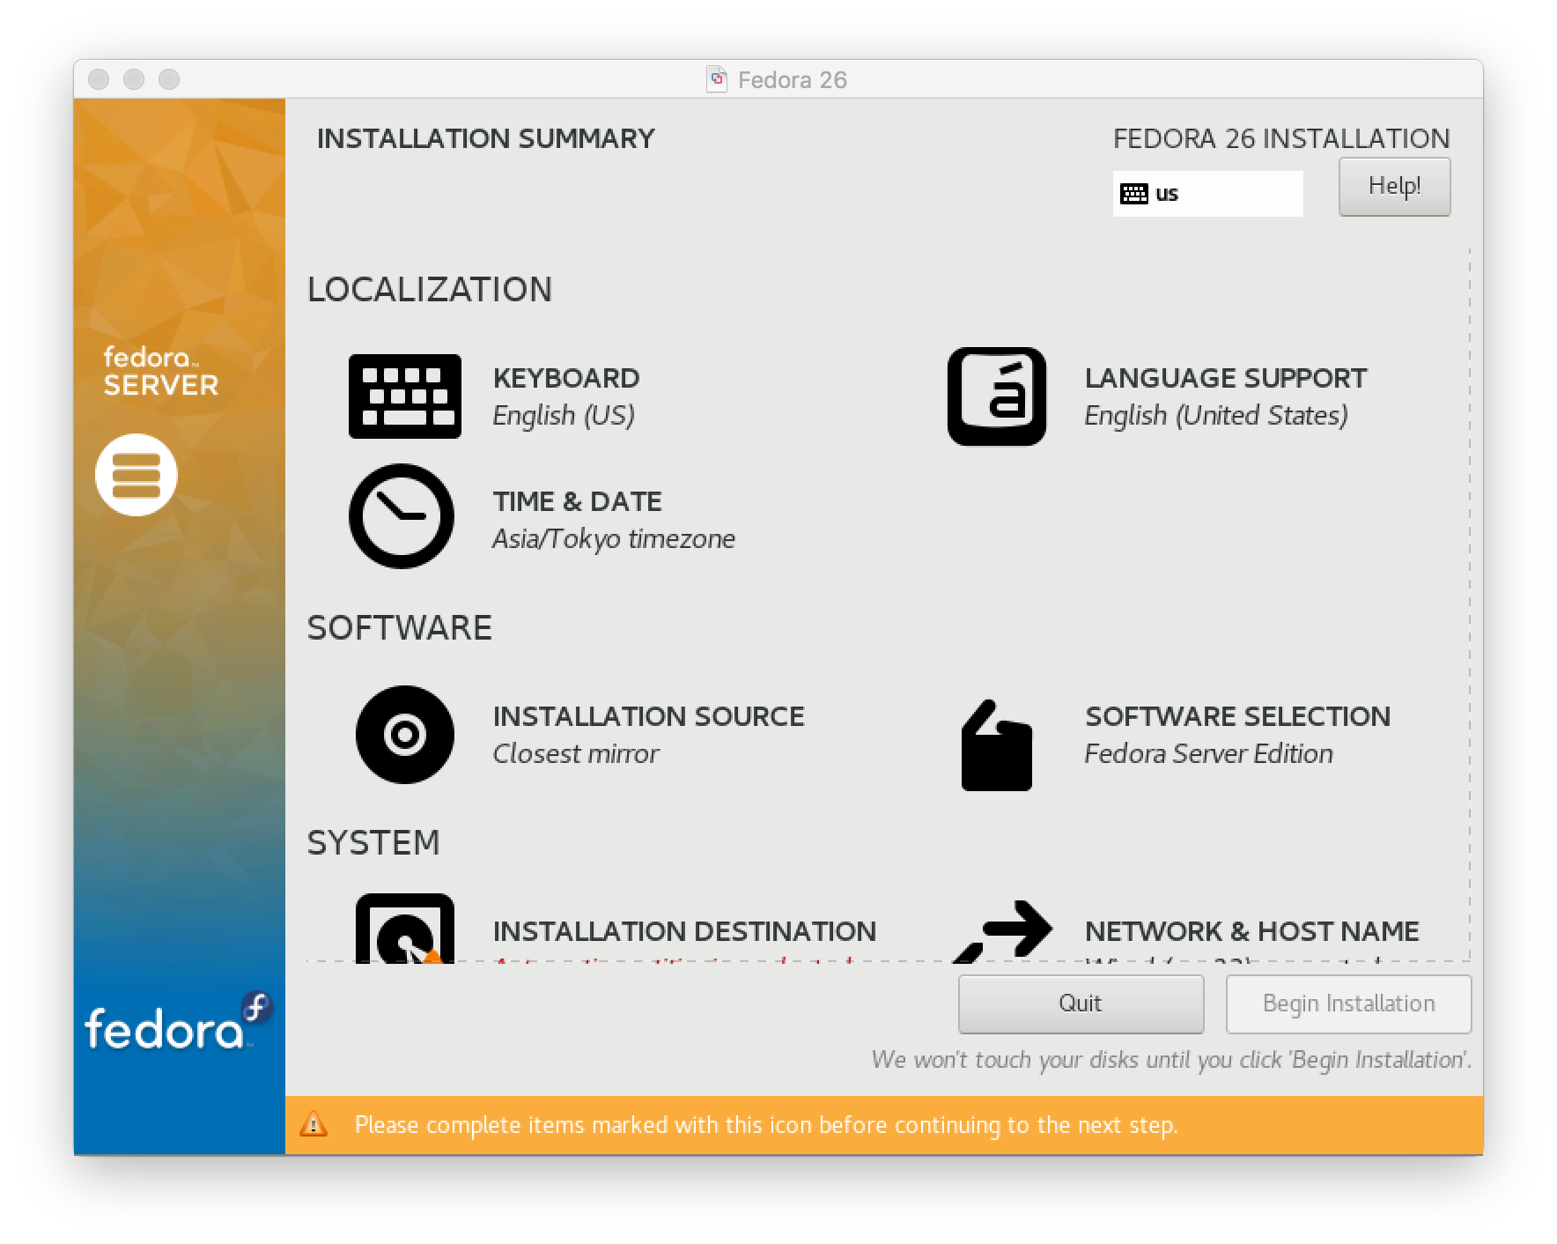This screenshot has width=1557, height=1244.
Task: Open the KEYBOARD settings label
Action: click(566, 378)
